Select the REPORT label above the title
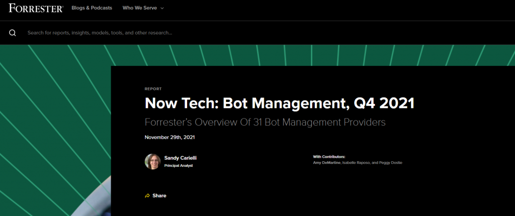Screen dimensions: 515x216 [x=153, y=89]
